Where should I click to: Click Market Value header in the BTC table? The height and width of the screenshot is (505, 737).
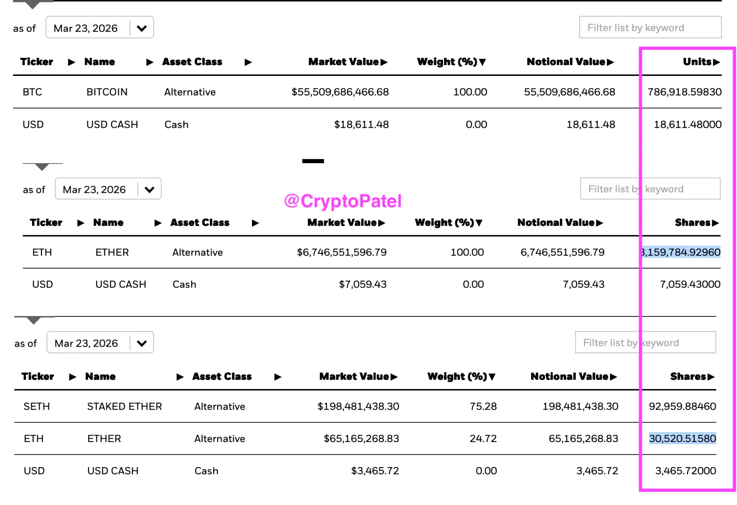pos(343,62)
